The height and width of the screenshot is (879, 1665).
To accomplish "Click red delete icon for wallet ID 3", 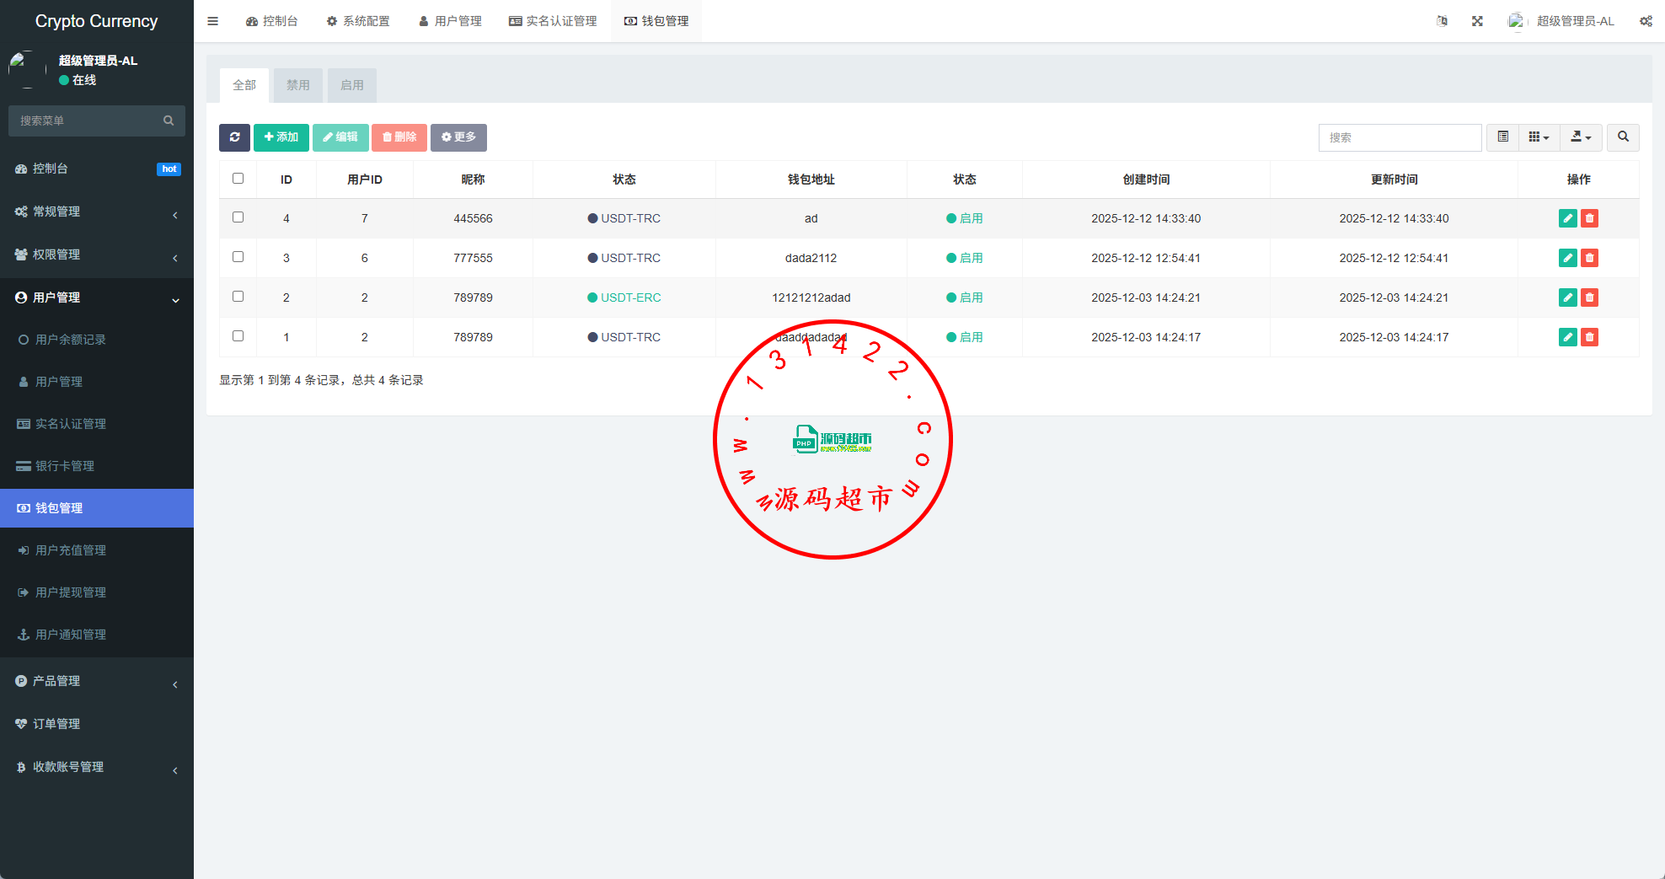I will point(1589,258).
